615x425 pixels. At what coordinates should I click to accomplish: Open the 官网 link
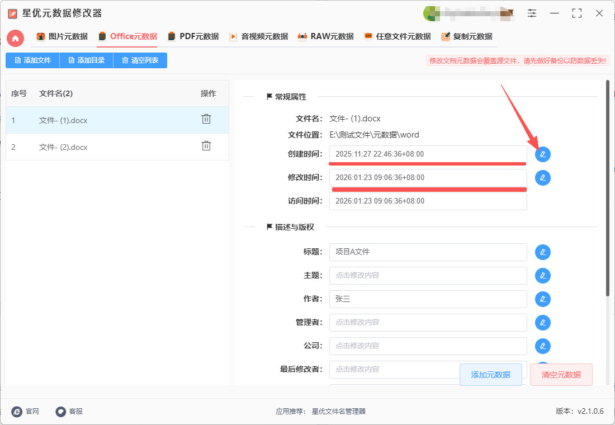(x=26, y=411)
